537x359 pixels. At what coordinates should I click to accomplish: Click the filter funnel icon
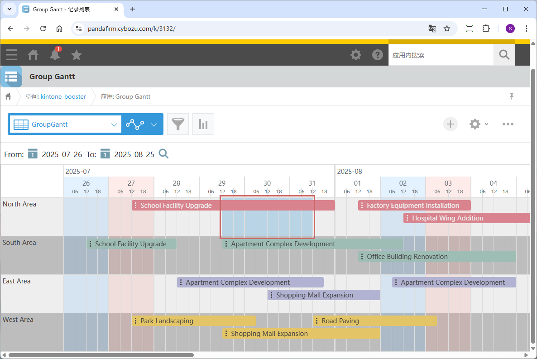point(178,124)
